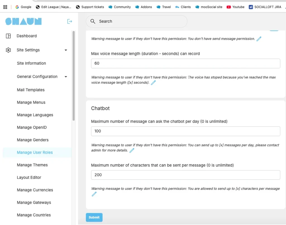Collapse the Site Settings dropdown arrow

tap(66, 50)
